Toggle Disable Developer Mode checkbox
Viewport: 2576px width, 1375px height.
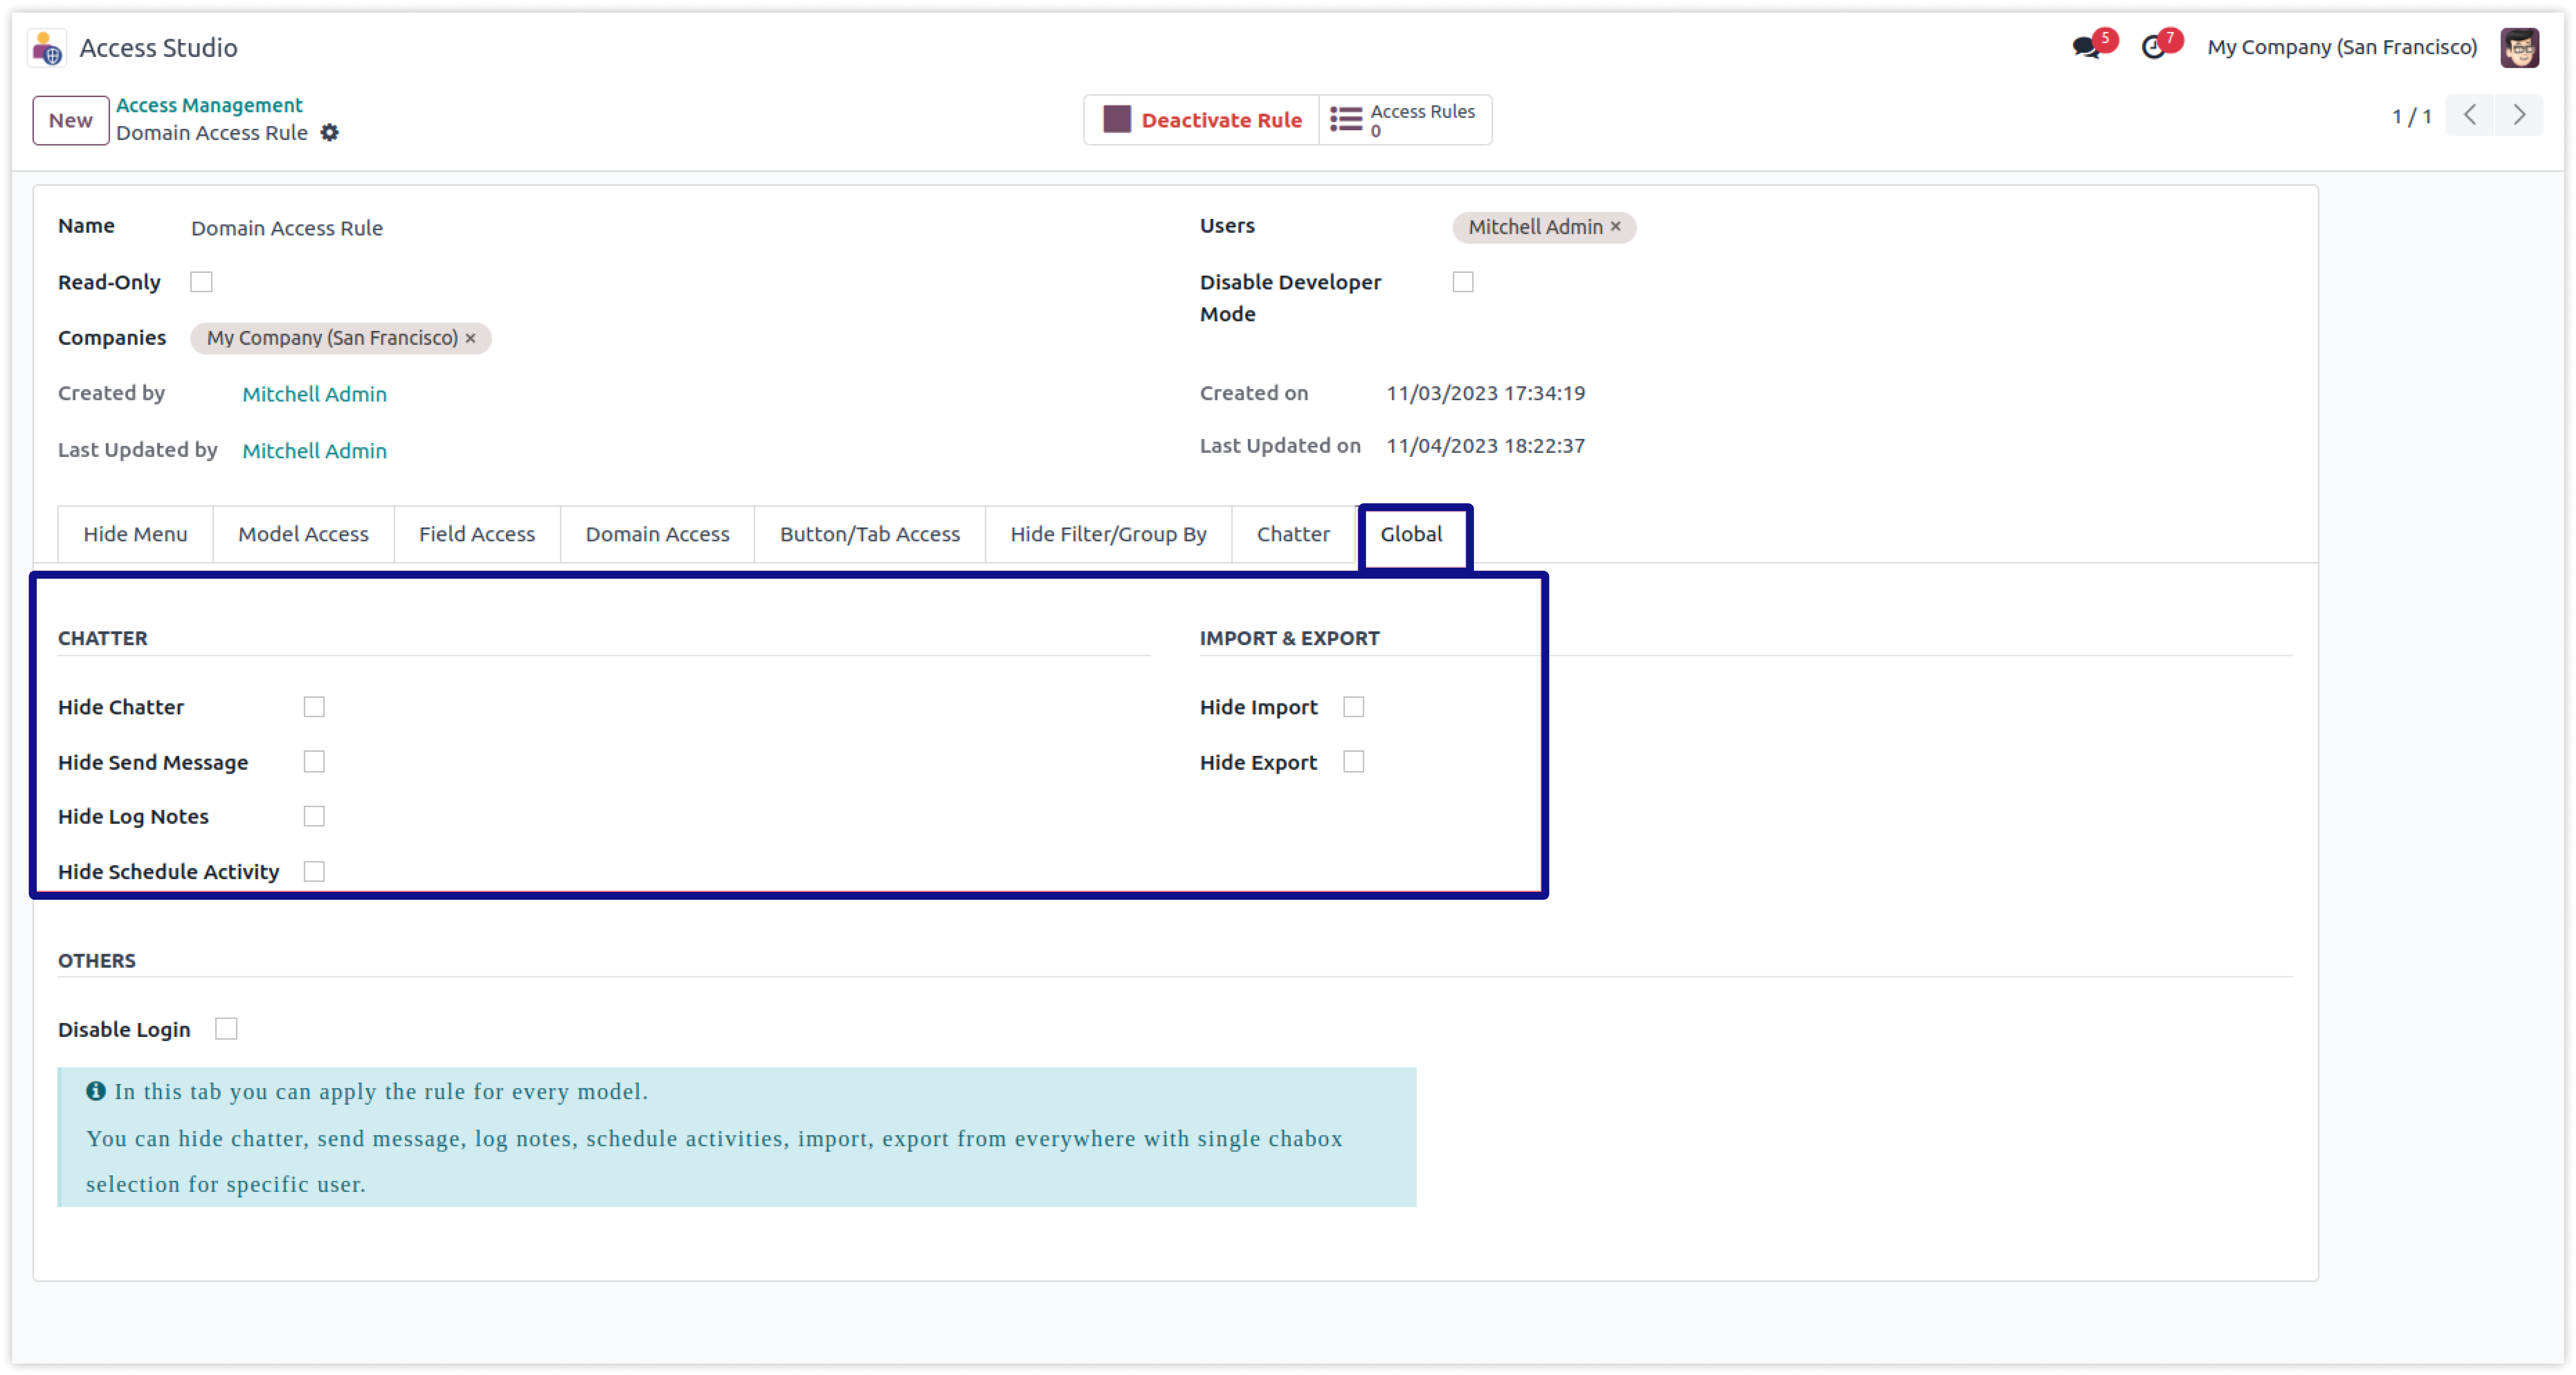(x=1463, y=282)
